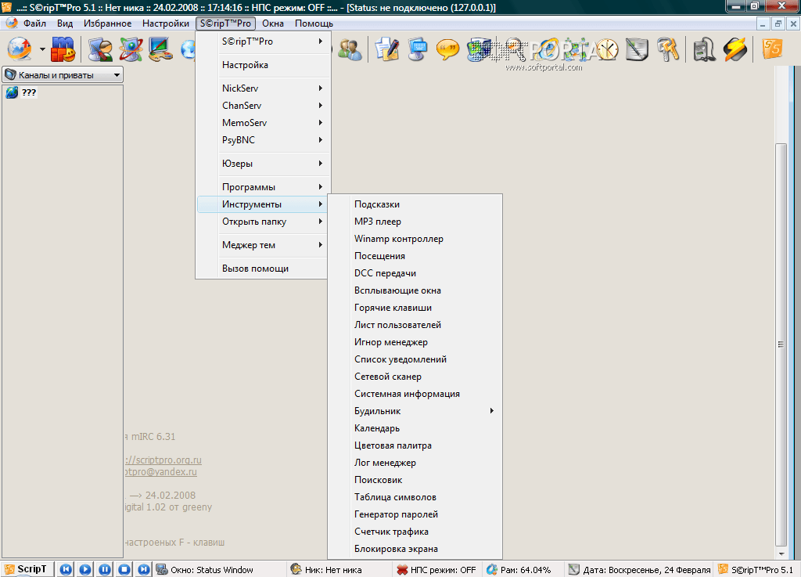This screenshot has height=577, width=801.
Task: Expand the Открыть папку submenu
Action: pyautogui.click(x=263, y=222)
